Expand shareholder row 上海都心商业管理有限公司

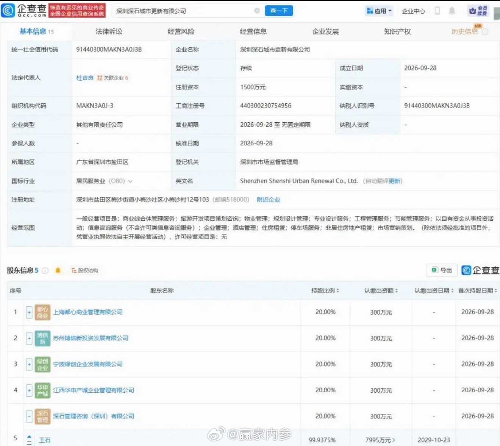29,312
